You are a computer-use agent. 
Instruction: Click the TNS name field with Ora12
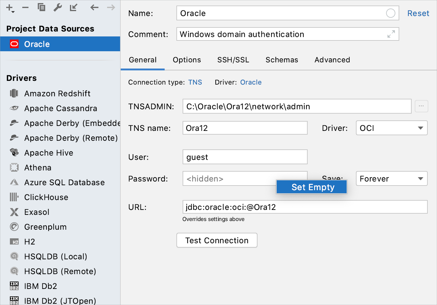click(x=245, y=128)
